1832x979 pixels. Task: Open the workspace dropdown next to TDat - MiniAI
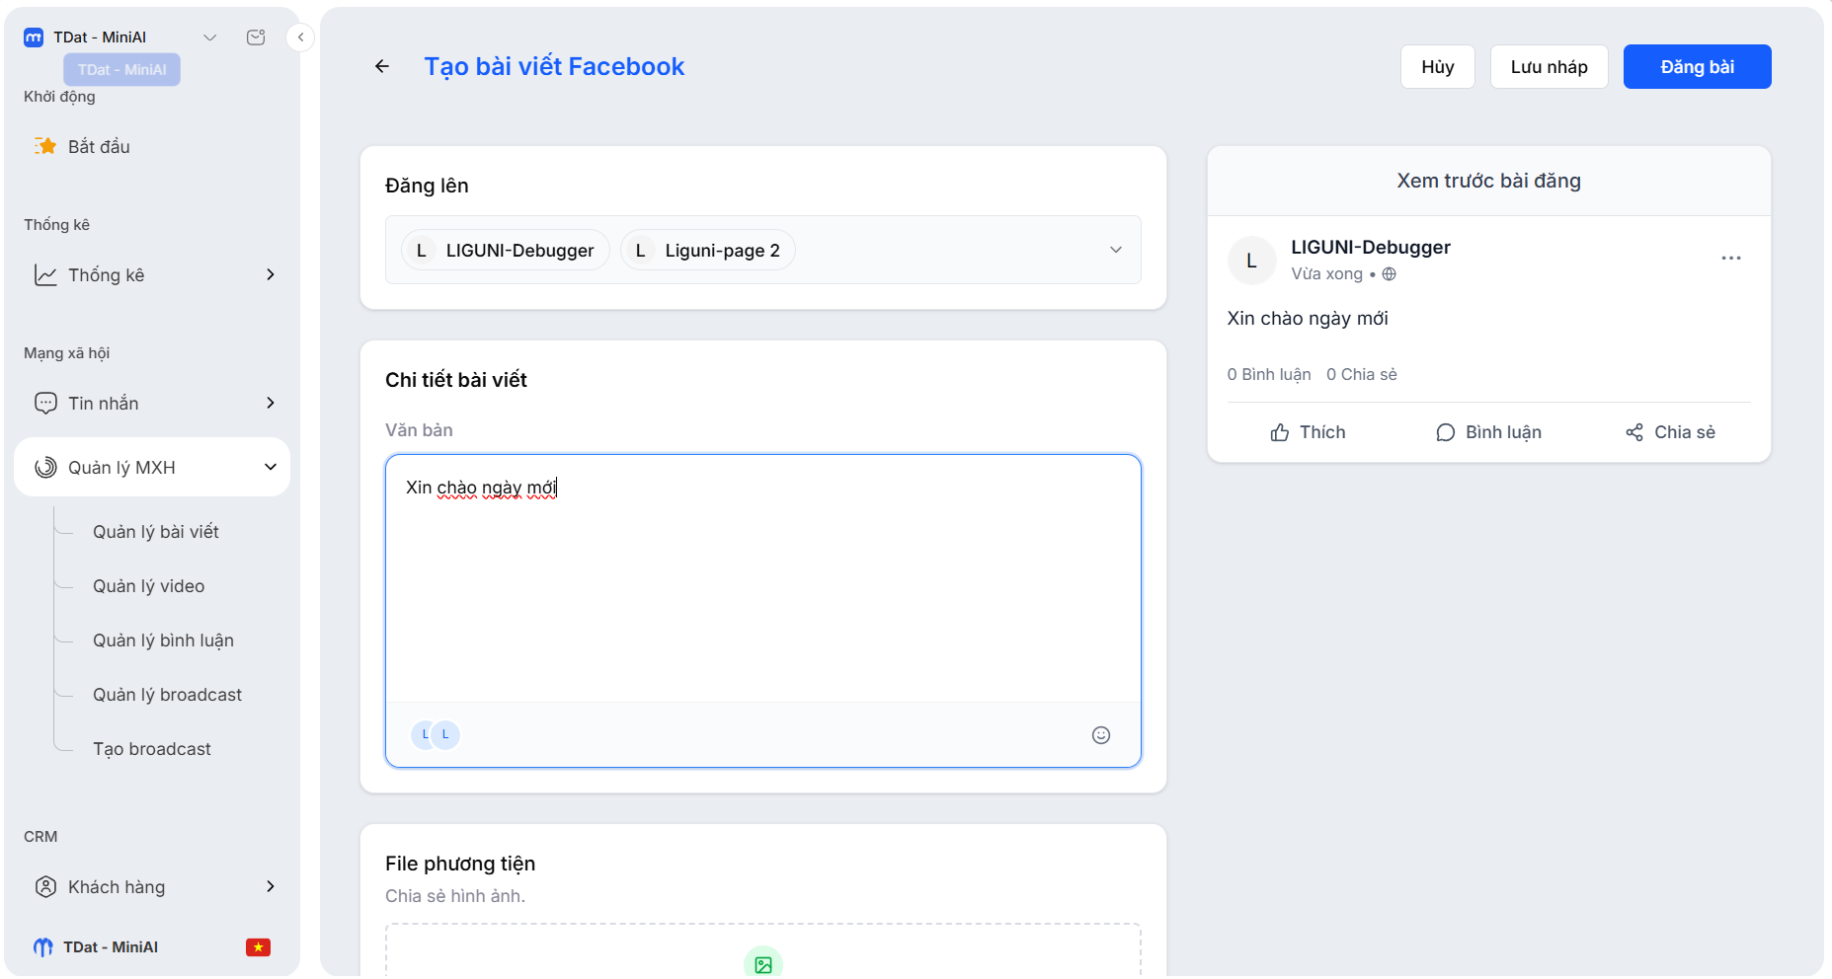point(209,38)
